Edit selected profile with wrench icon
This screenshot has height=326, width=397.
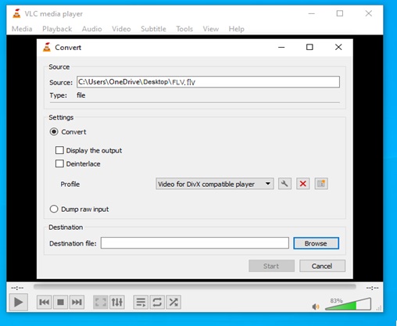click(284, 184)
